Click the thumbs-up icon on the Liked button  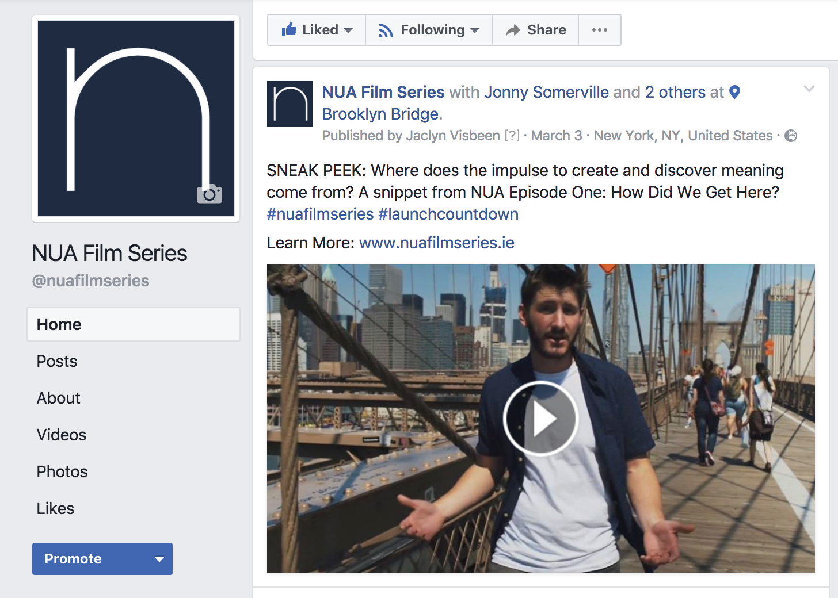coord(289,29)
